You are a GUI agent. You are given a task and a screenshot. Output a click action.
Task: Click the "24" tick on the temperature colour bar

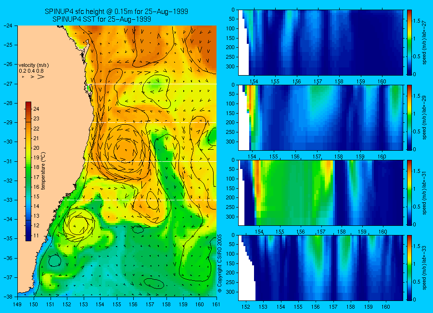click(x=36, y=109)
